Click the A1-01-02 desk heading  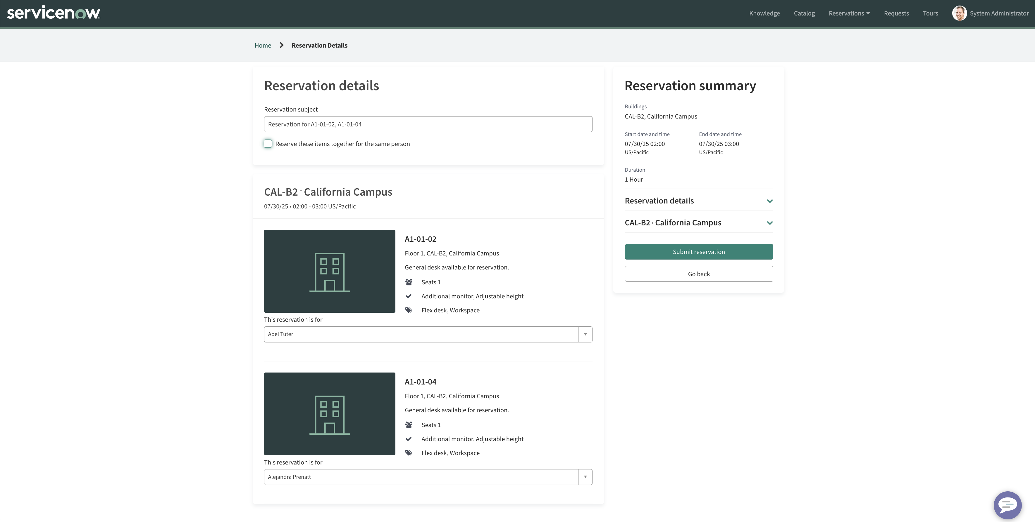pos(420,239)
